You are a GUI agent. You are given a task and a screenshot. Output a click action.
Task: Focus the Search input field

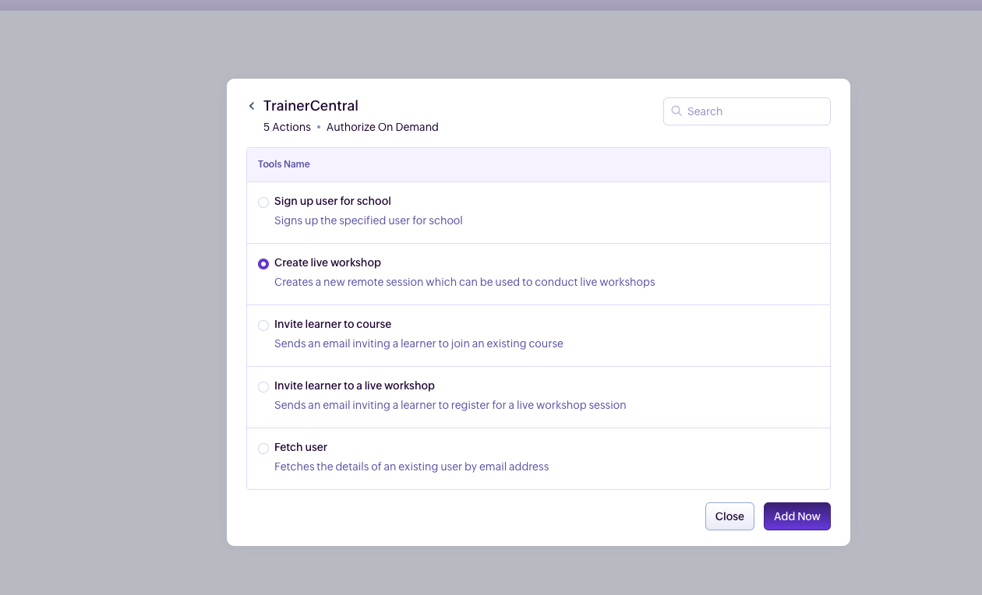tap(752, 111)
